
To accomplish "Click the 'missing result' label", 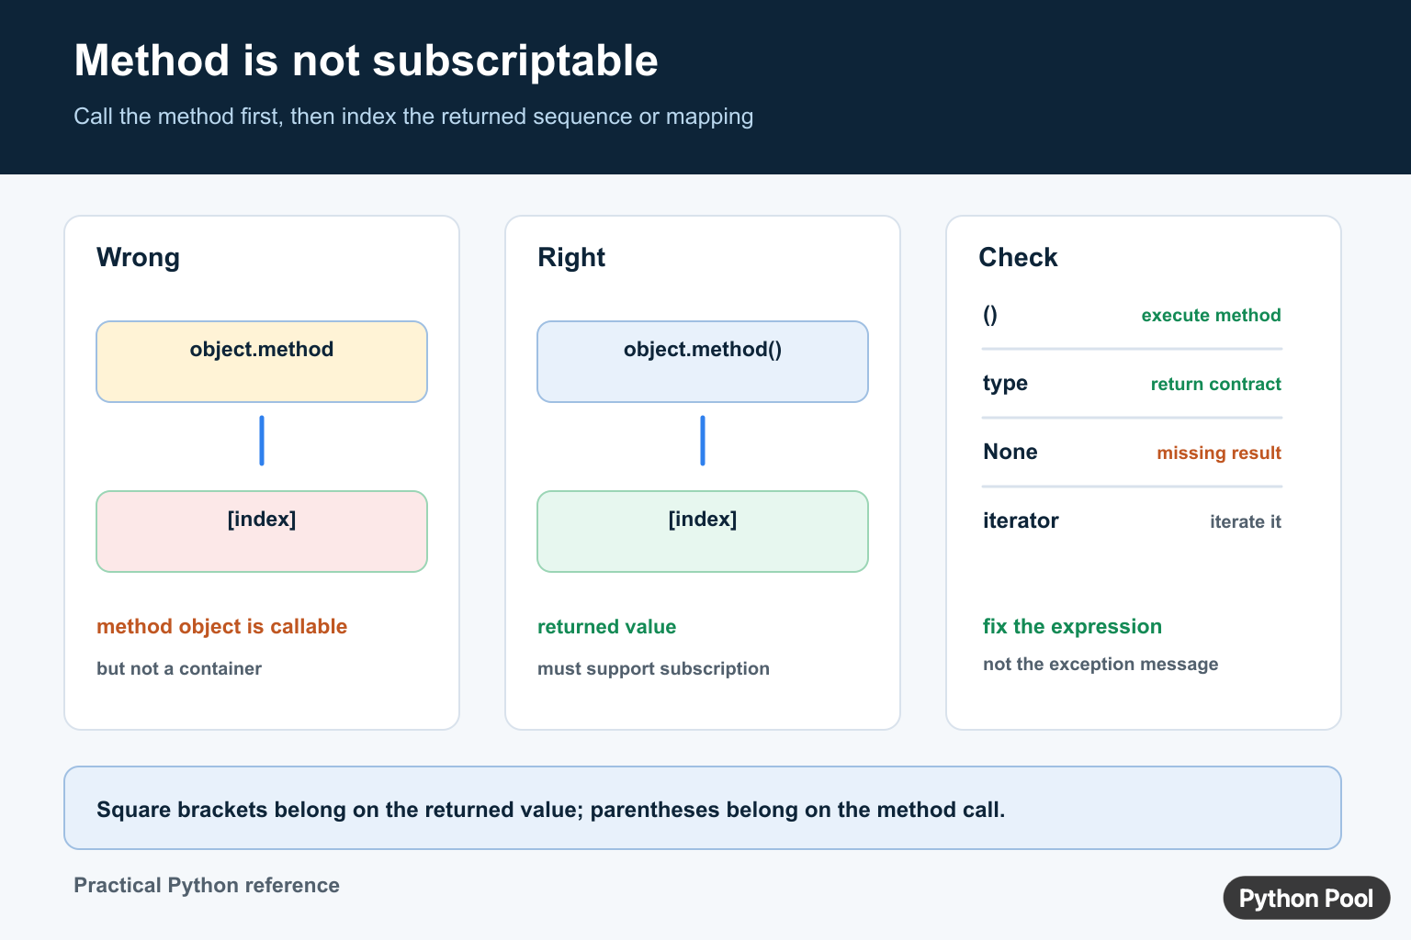I will 1219,453.
